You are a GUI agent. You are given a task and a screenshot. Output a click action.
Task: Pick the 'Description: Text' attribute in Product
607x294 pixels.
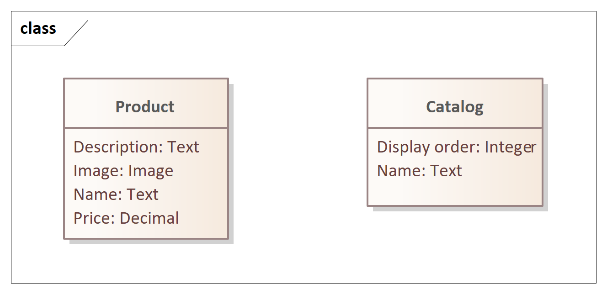[136, 147]
